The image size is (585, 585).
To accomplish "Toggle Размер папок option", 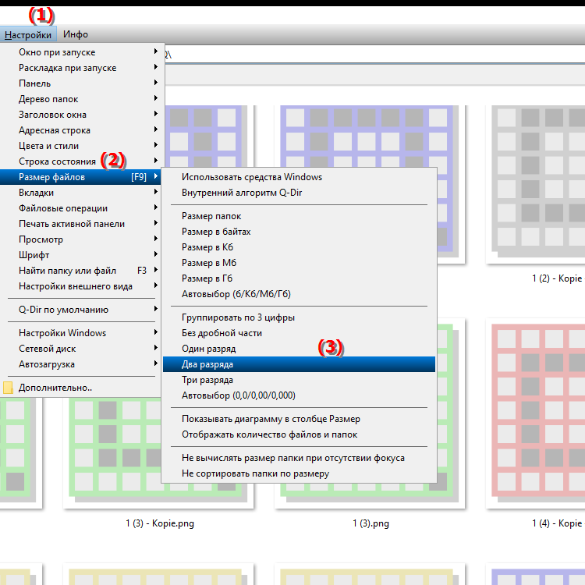I will 299,216.
